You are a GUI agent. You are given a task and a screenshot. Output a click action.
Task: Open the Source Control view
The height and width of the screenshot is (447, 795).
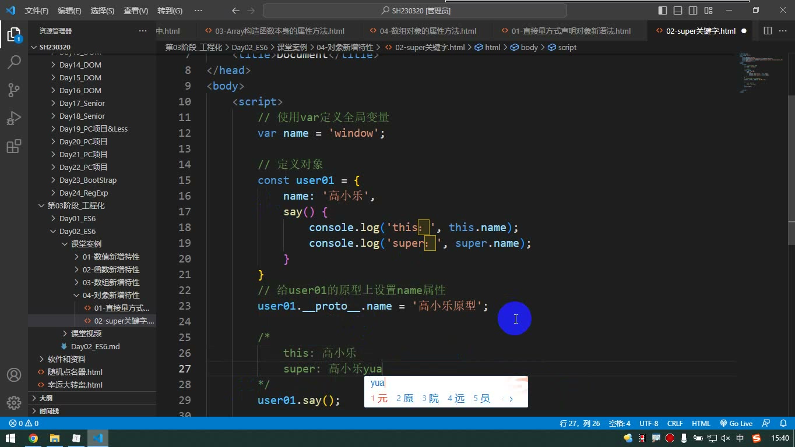[x=13, y=90]
